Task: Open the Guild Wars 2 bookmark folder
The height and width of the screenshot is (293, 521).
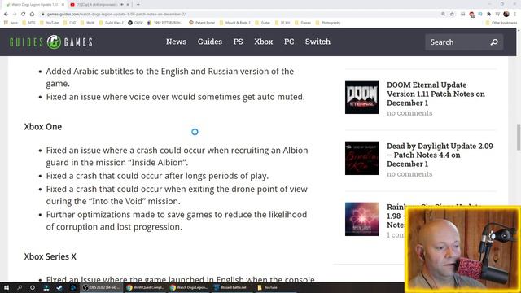Action: tap(111, 23)
